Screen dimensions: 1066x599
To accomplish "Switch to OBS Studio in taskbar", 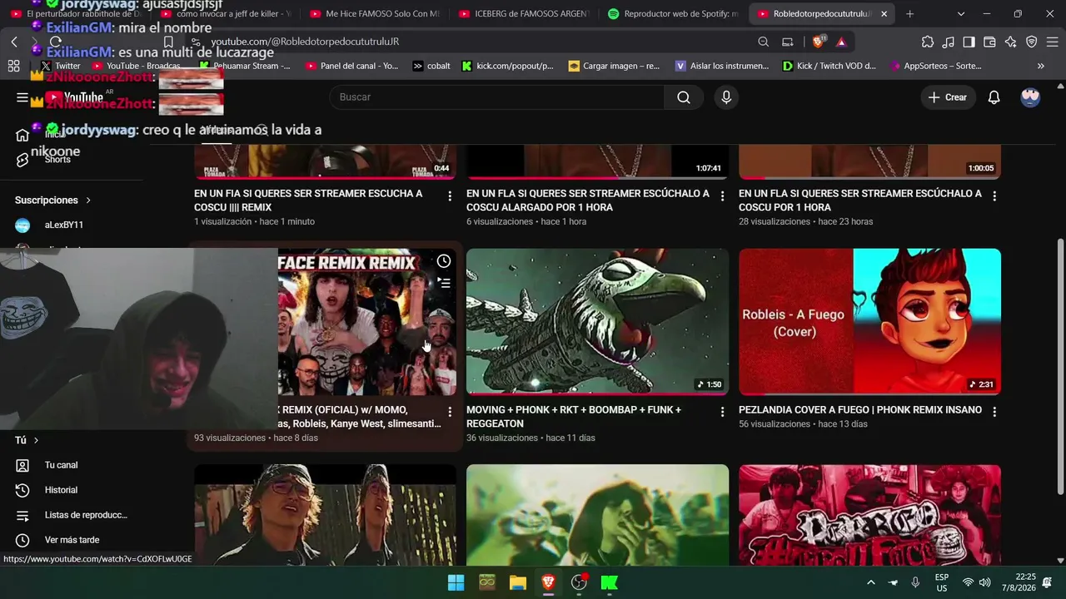I will 580,582.
